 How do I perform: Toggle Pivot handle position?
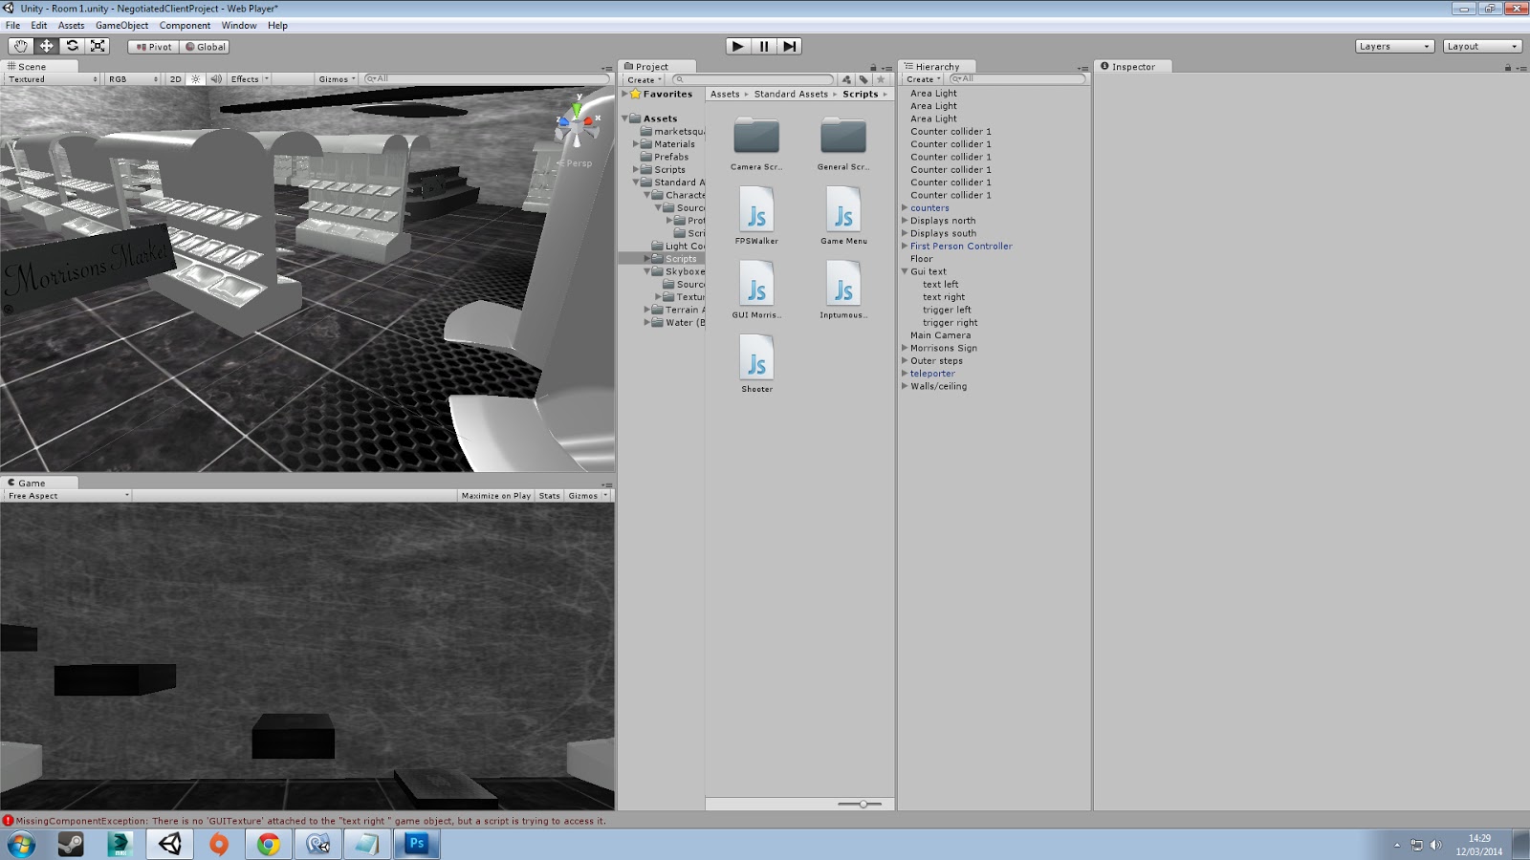[154, 47]
